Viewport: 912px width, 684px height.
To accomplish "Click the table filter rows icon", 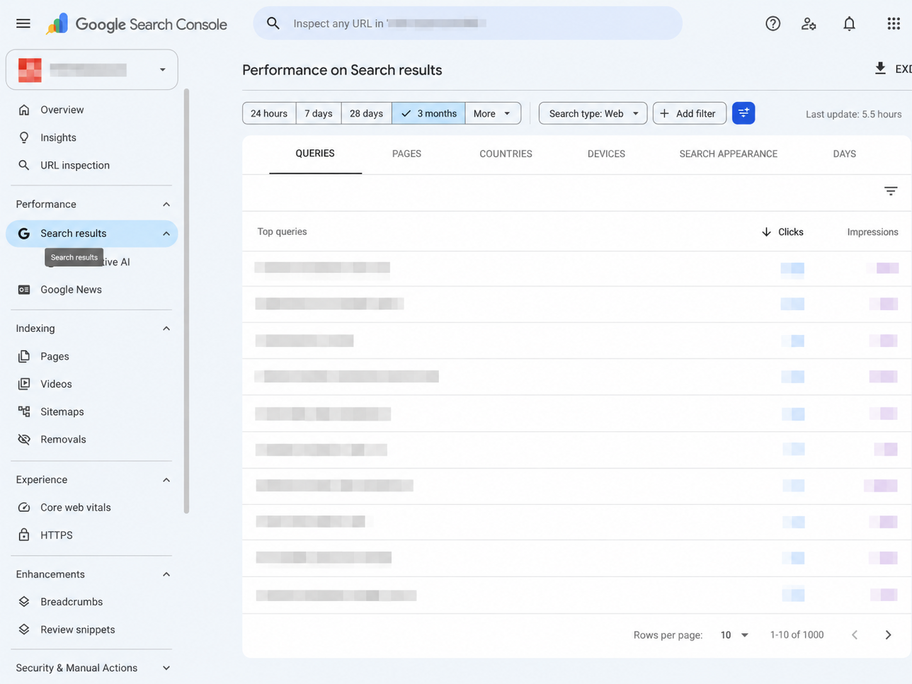I will click(891, 191).
